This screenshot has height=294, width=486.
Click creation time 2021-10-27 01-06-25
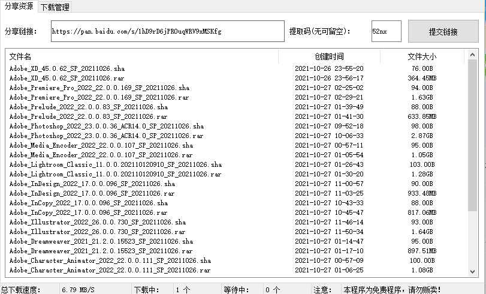[329, 271]
